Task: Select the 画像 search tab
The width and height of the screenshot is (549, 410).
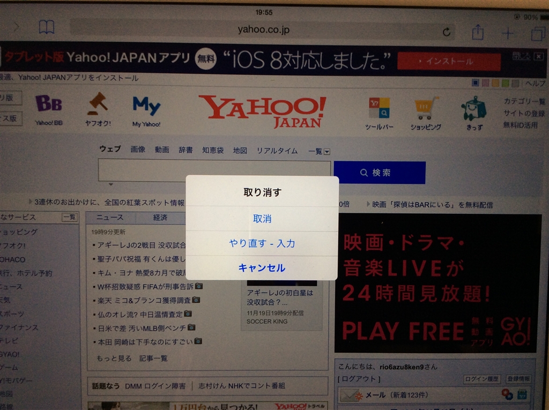Action: click(138, 150)
